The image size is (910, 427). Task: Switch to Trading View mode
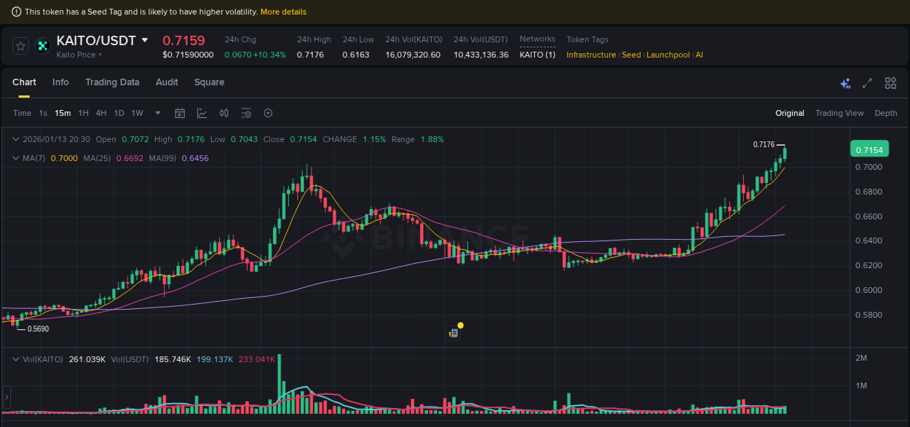[839, 113]
